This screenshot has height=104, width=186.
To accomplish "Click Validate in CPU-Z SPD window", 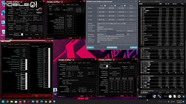I will click(x=122, y=96).
